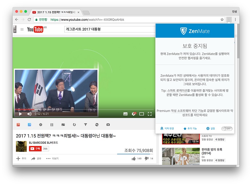The height and width of the screenshot is (185, 252).
Task: Click the loop/repeat icon below video
Action: (74, 125)
